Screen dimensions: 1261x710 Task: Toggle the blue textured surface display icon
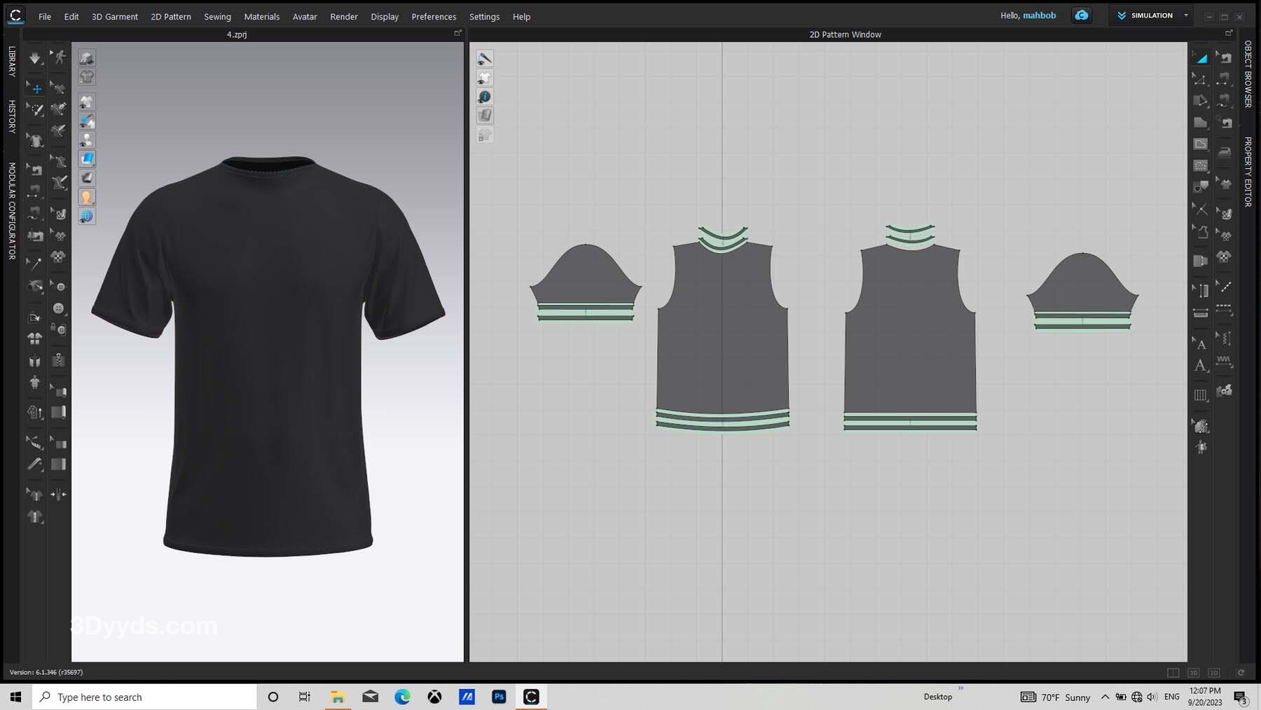[x=87, y=159]
